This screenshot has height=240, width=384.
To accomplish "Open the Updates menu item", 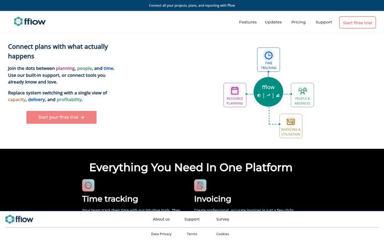I will [x=273, y=22].
